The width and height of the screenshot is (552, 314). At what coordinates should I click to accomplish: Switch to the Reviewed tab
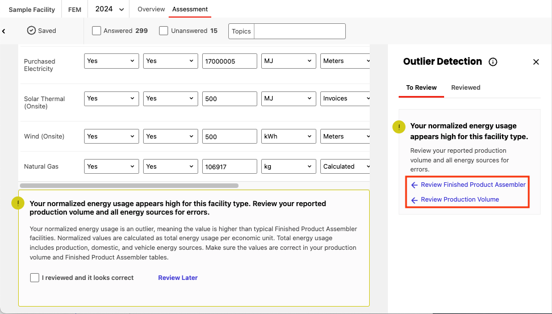point(466,87)
